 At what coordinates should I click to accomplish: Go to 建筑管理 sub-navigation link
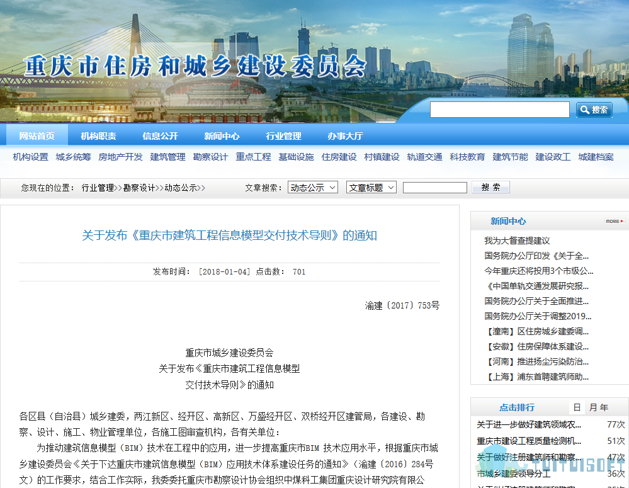point(167,157)
